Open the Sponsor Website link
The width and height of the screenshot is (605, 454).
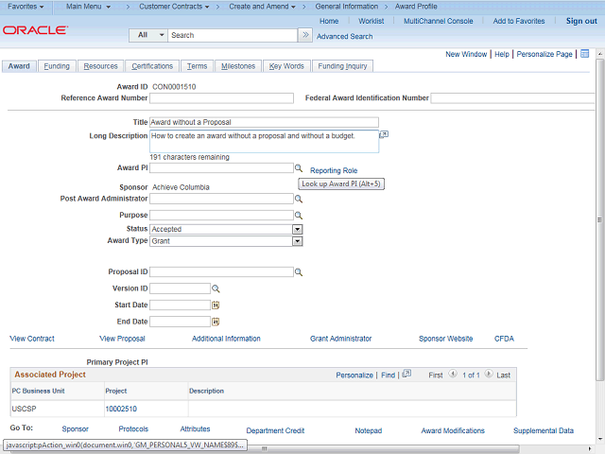[x=445, y=339]
